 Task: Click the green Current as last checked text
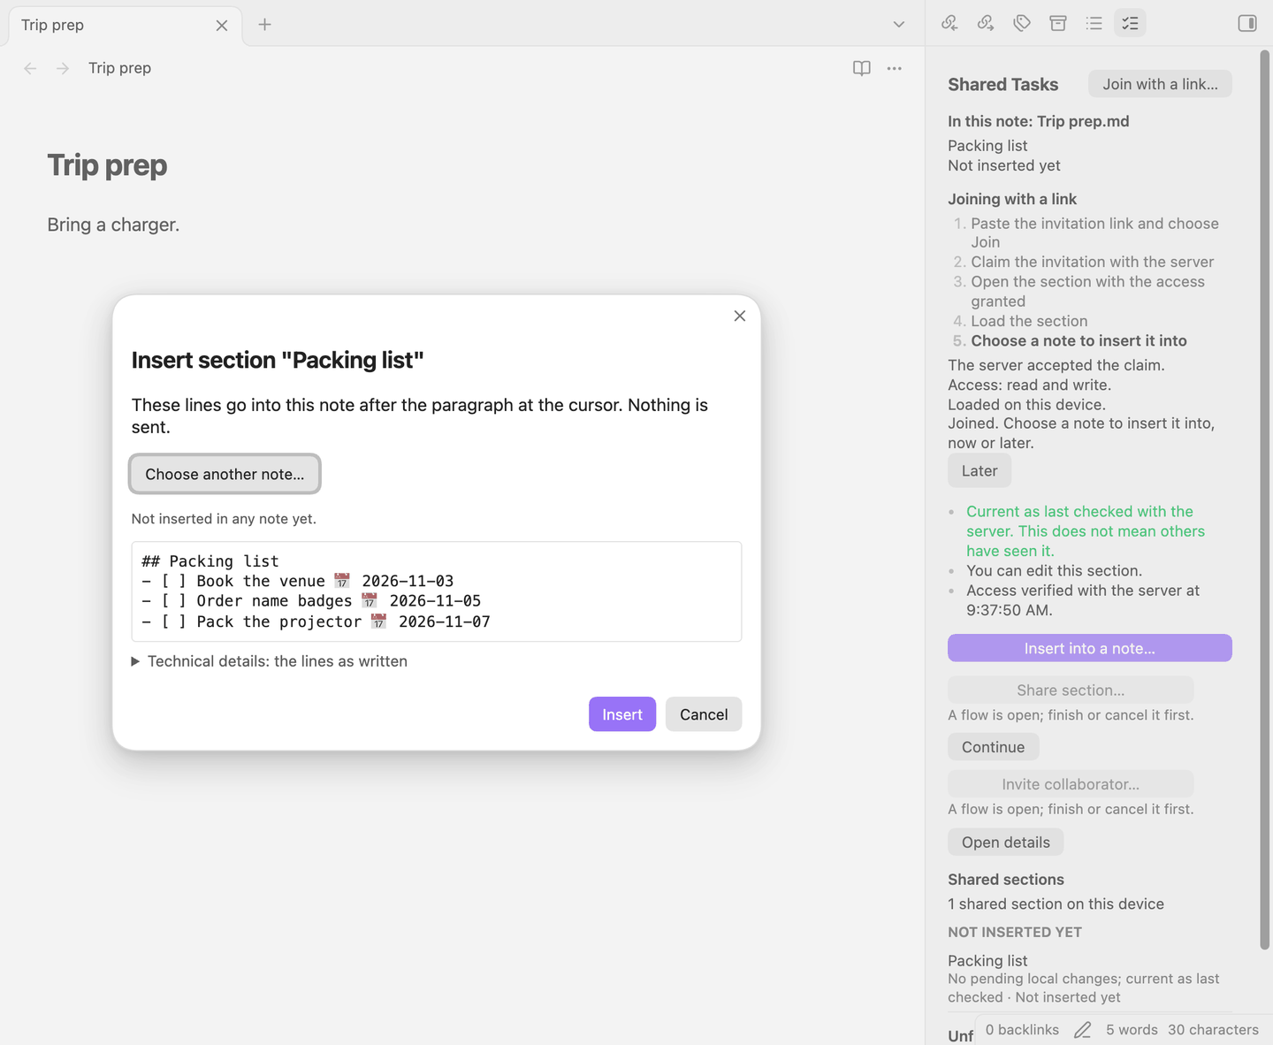(x=1086, y=531)
